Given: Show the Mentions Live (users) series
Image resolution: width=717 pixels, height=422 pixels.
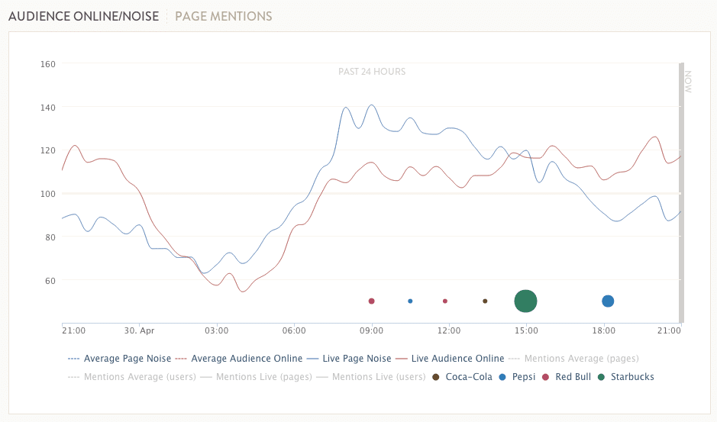Looking at the screenshot, I should coord(378,376).
